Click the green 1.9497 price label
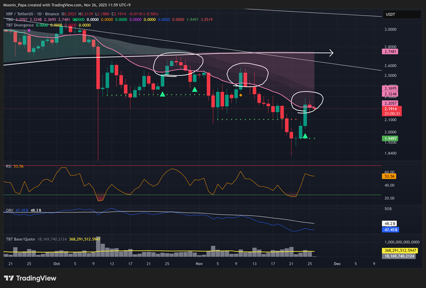 (392, 138)
